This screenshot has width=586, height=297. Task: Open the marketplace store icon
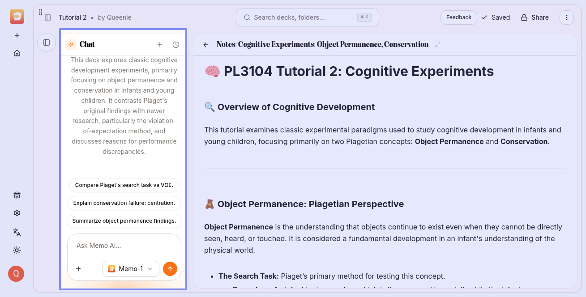coord(17,195)
